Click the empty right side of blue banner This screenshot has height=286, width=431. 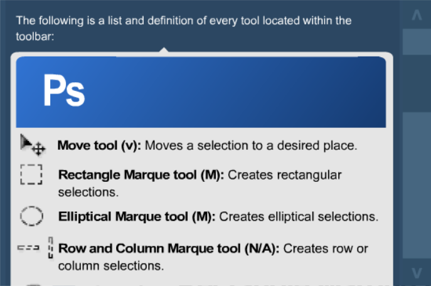[x=282, y=92]
